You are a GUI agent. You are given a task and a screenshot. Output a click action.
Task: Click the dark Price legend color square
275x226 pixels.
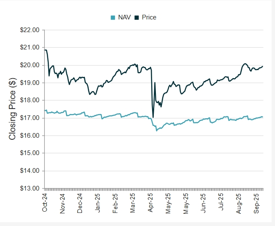click(137, 18)
